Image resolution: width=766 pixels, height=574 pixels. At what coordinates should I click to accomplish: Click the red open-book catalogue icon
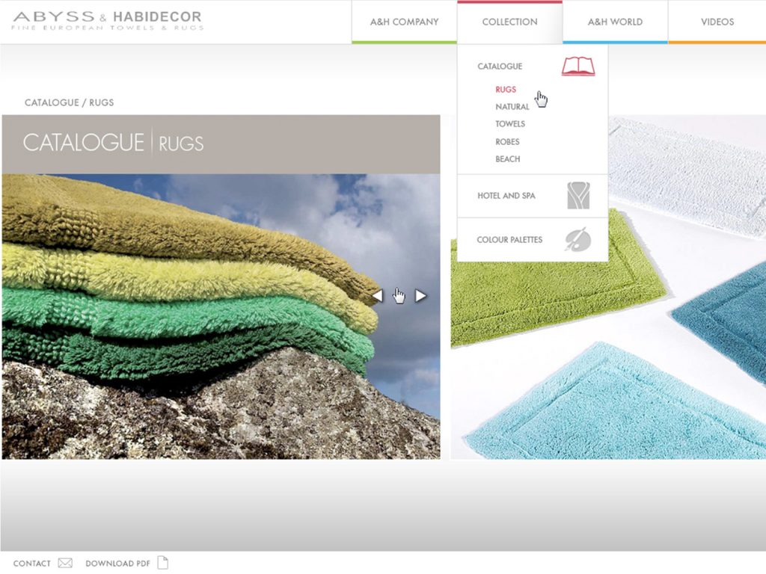click(x=578, y=67)
